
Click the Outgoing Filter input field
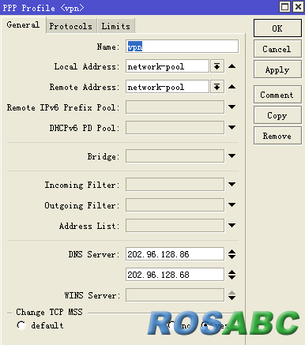(x=175, y=204)
